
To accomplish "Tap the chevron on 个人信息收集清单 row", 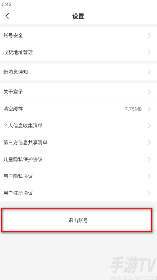I will [149, 126].
